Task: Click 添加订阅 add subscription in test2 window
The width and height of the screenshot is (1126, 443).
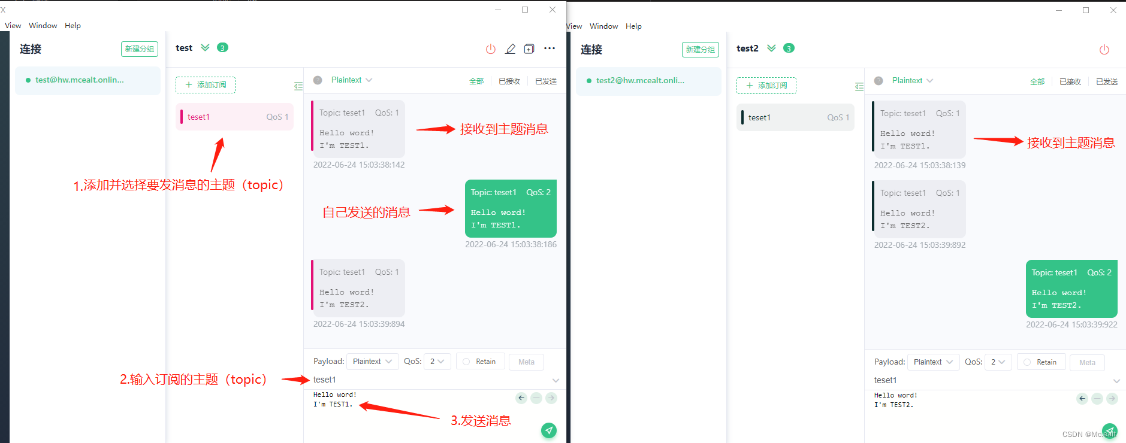Action: pos(766,86)
